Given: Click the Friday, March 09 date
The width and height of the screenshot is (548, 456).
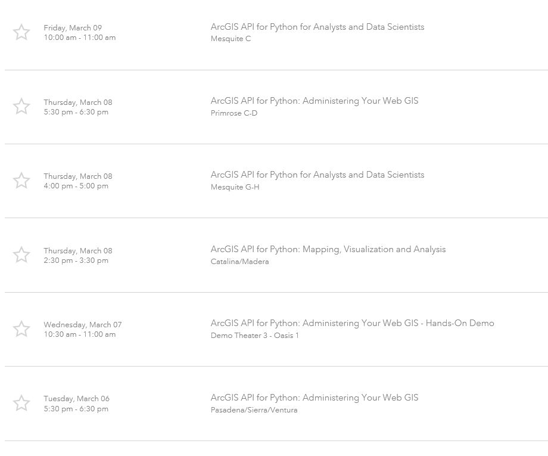Looking at the screenshot, I should pyautogui.click(x=73, y=28).
